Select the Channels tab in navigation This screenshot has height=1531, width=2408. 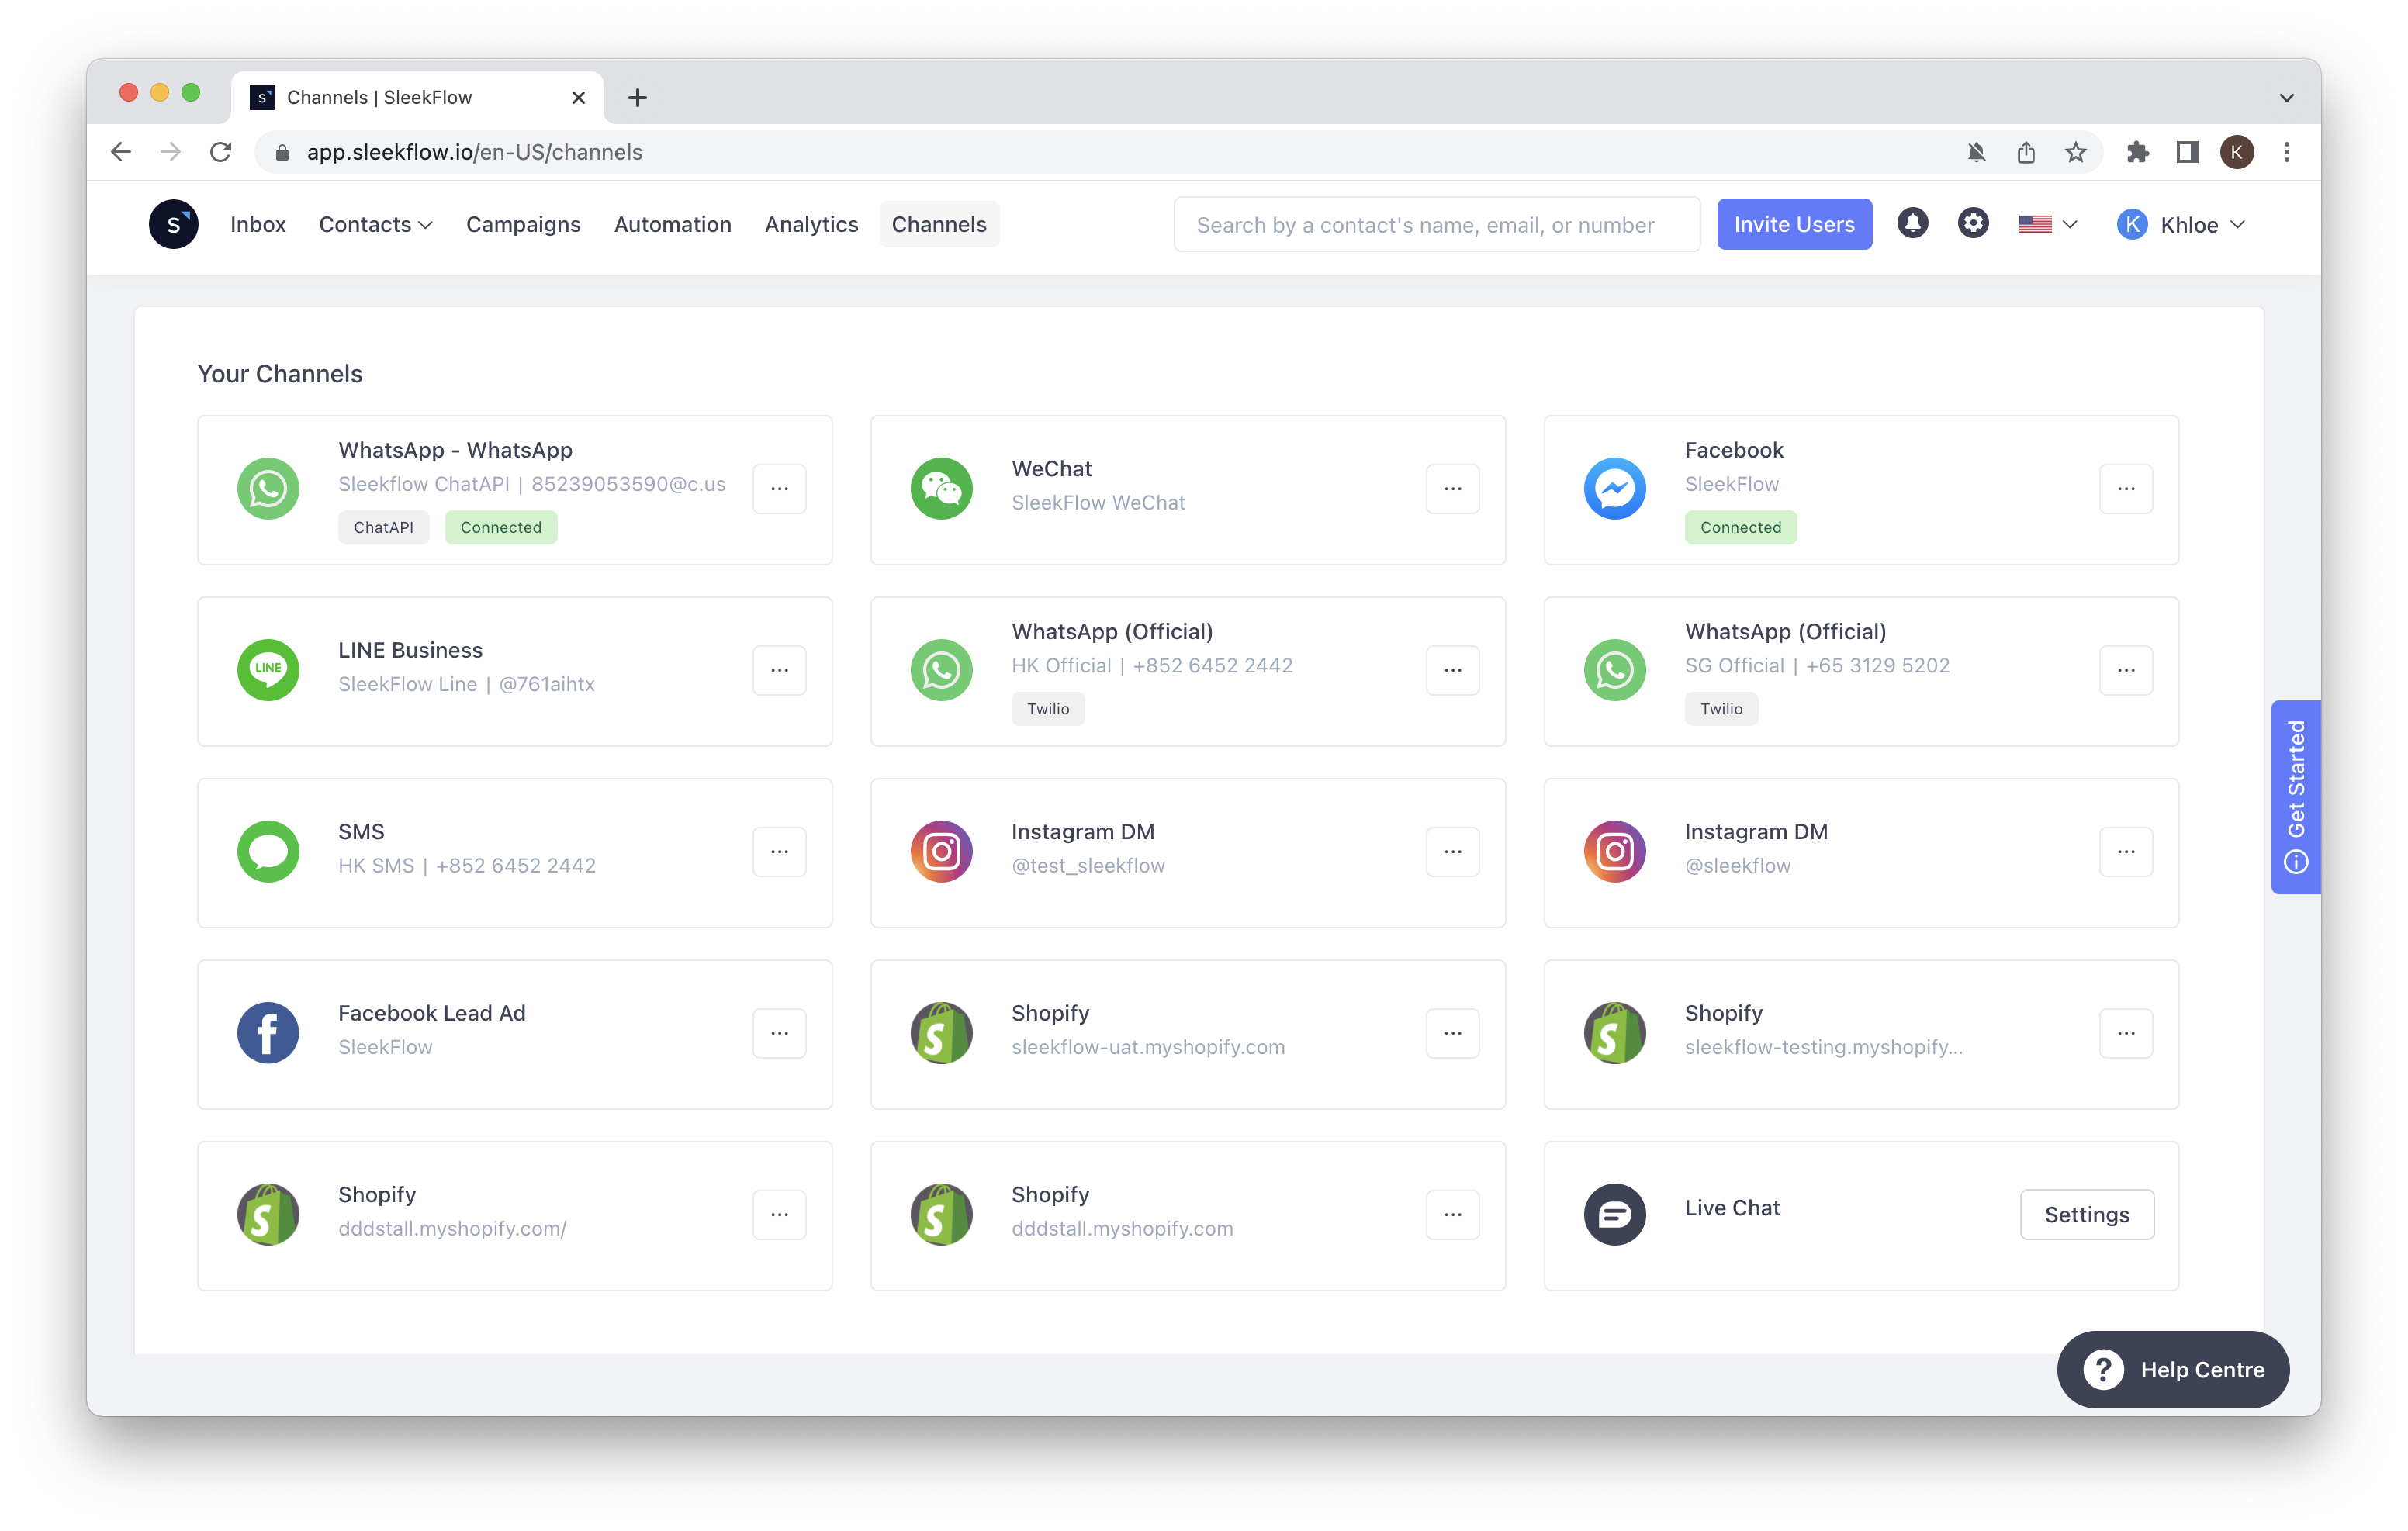[x=939, y=224]
